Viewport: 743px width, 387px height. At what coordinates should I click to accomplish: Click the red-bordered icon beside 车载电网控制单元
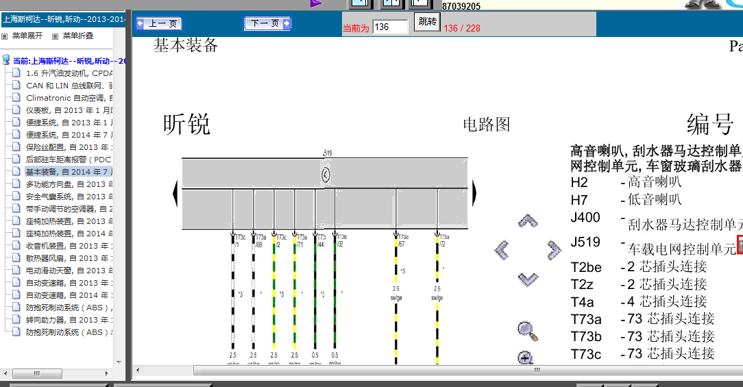click(740, 245)
